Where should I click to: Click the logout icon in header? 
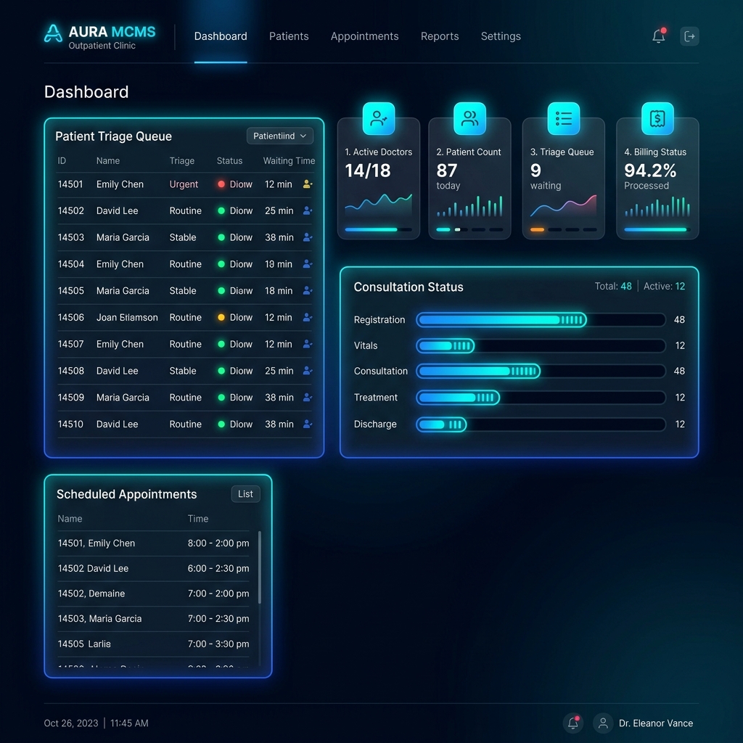[x=689, y=36]
